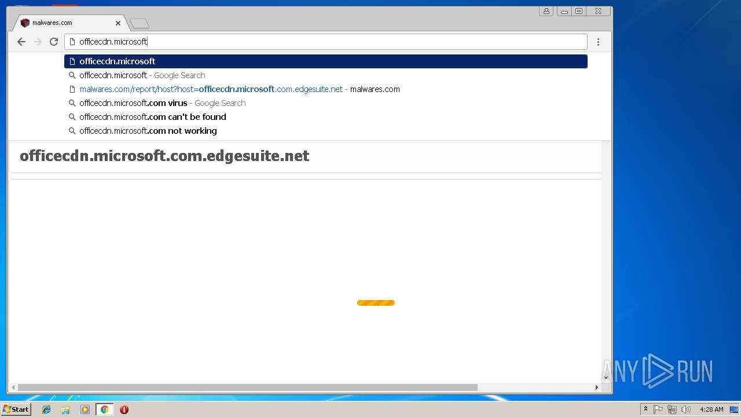
Task: Click page icon in address bar
Action: 72,42
